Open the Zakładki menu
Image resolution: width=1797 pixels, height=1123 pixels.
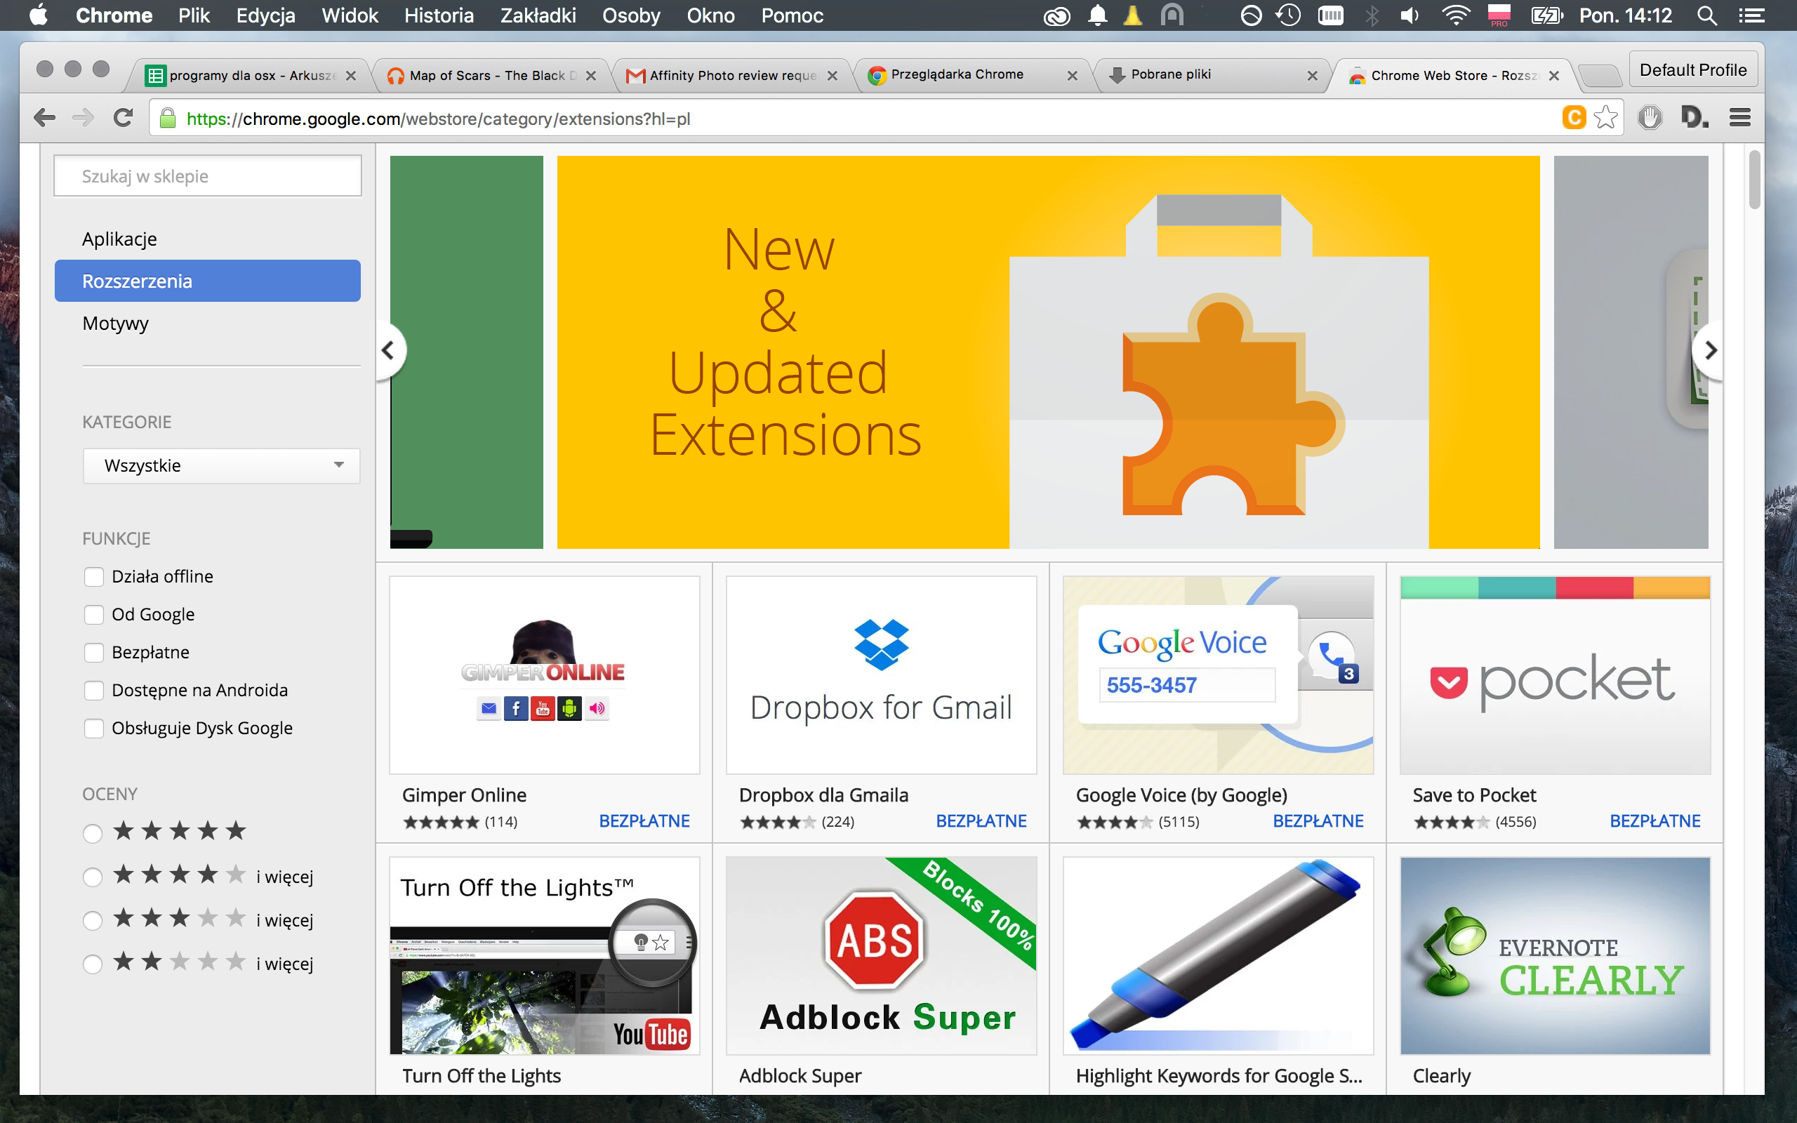pyautogui.click(x=538, y=15)
